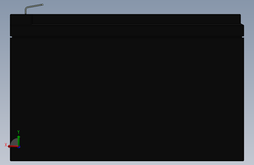The height and width of the screenshot is (165, 254).
Task: Select the long upper lid face
Action: coord(136,19)
